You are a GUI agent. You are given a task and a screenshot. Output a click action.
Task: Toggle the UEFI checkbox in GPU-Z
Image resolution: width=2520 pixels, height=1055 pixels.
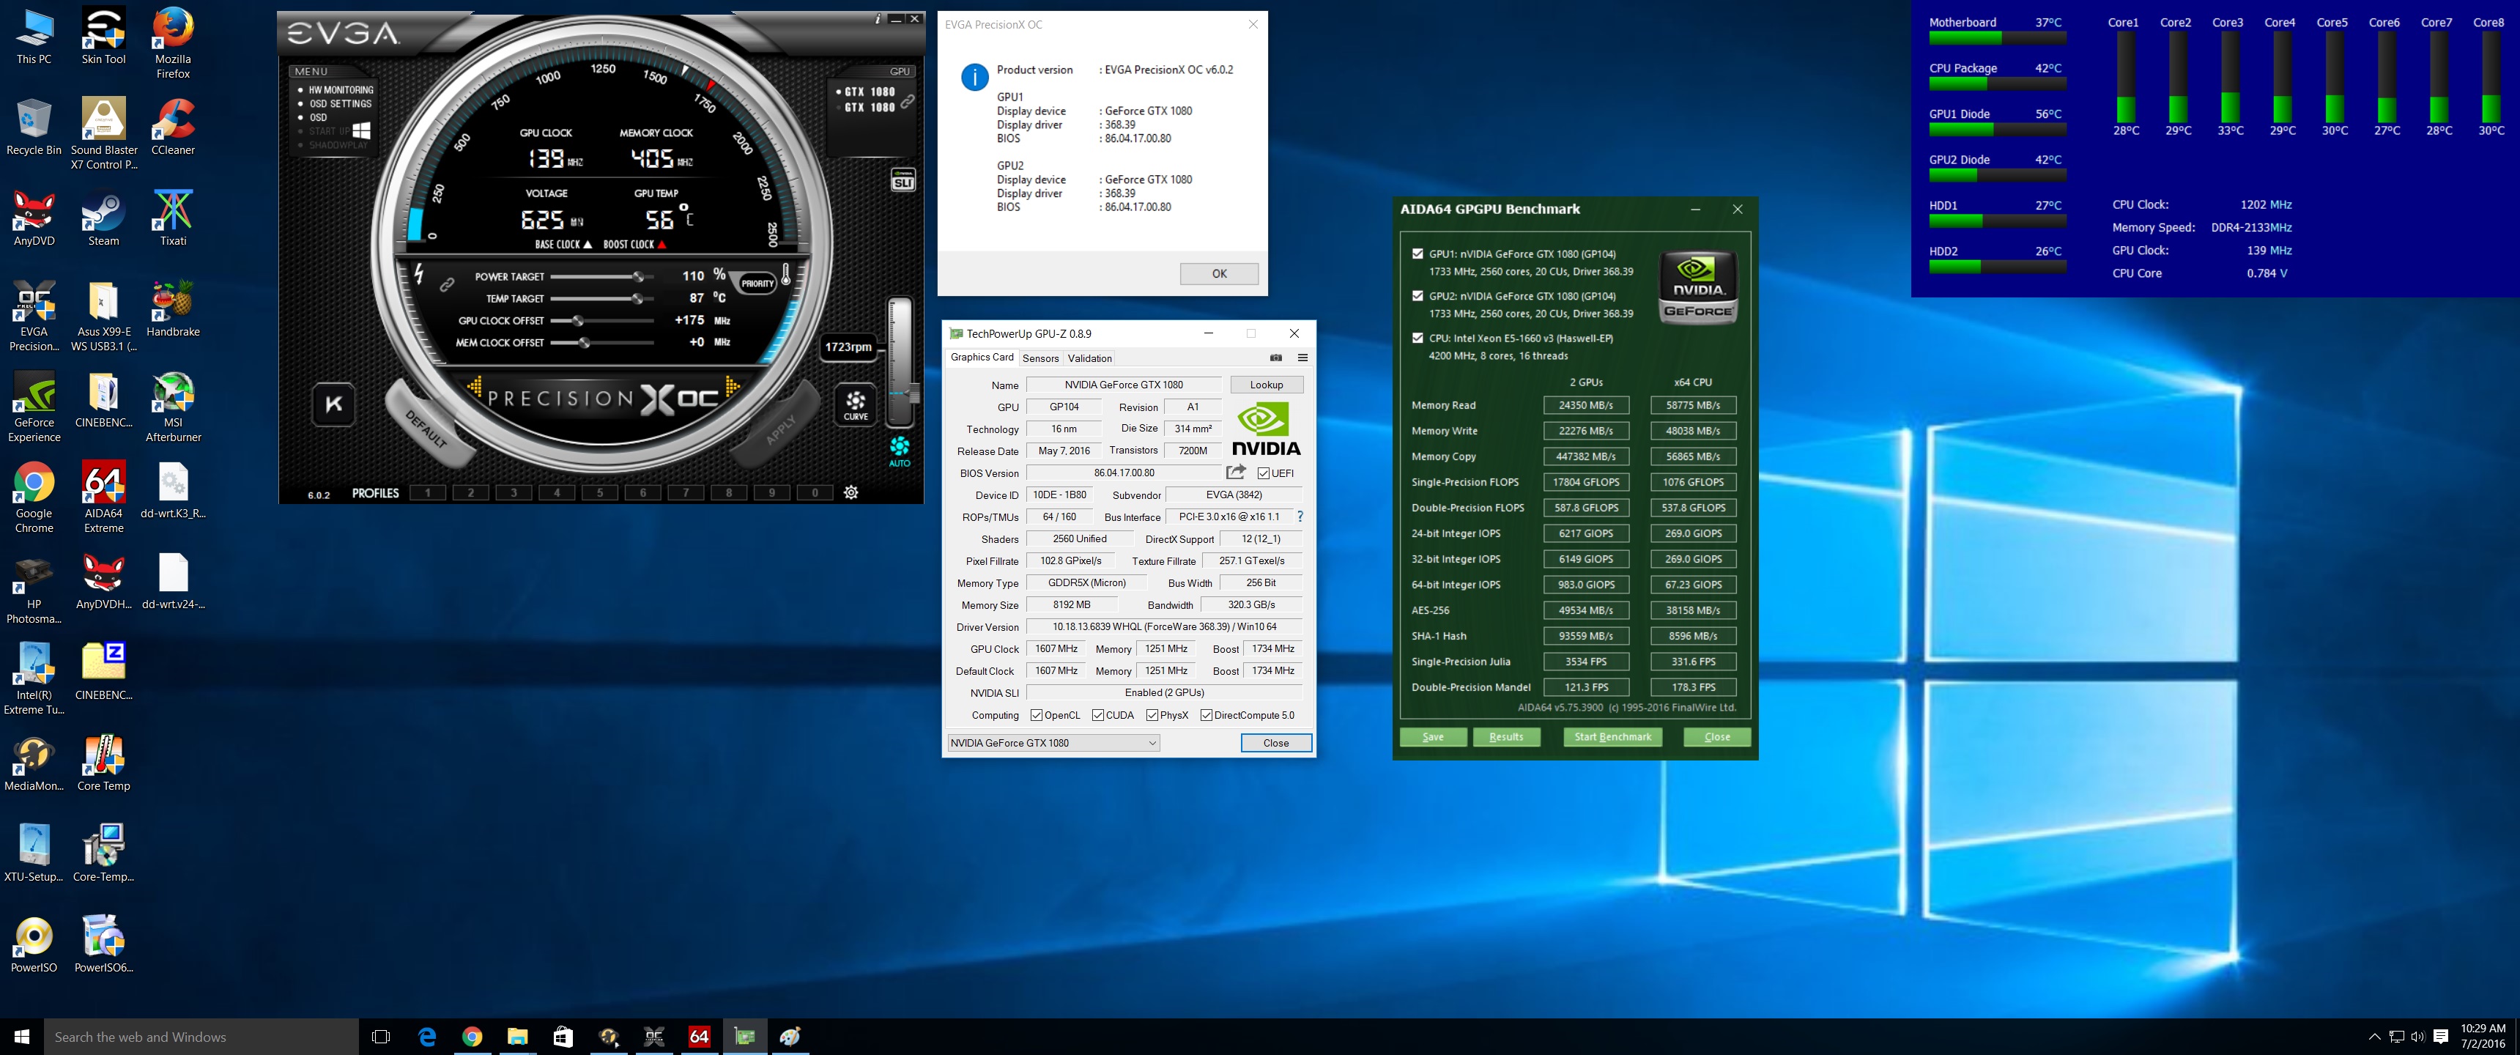(1264, 473)
